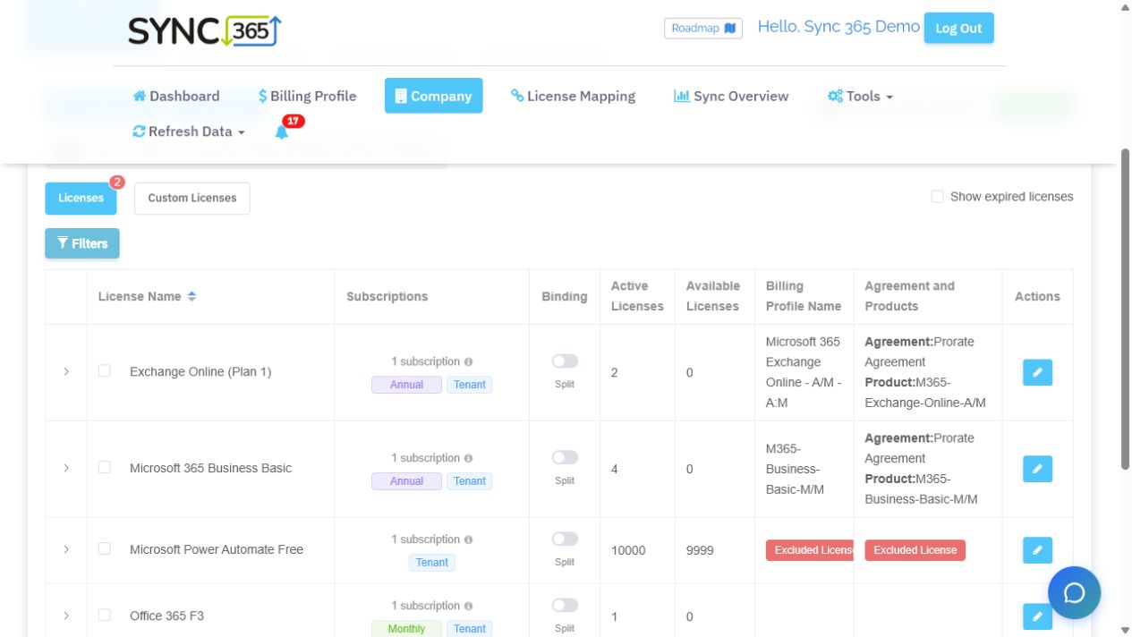Viewport: 1132px width, 637px height.
Task: Expand the Microsoft 365 Business Basic row
Action: point(66,468)
